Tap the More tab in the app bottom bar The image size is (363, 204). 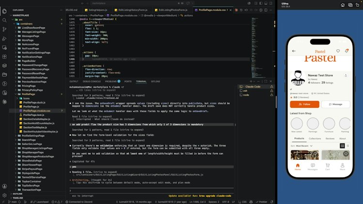click(342, 167)
